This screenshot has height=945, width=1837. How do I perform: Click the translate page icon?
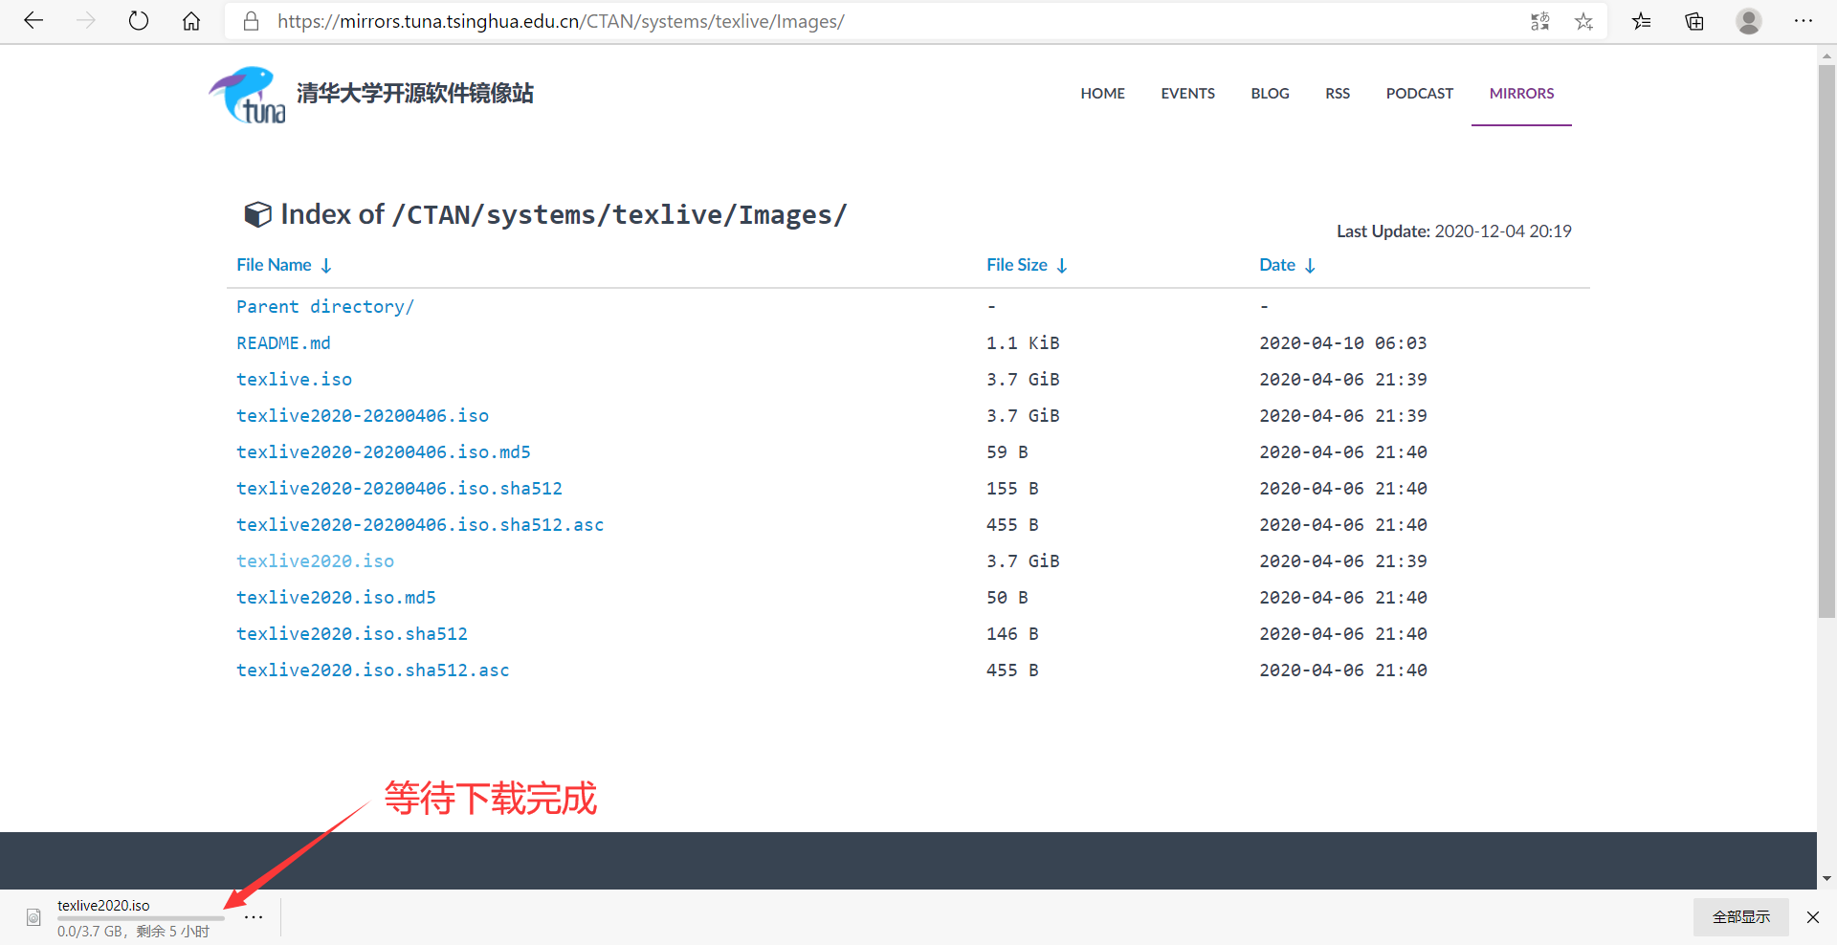coord(1539,21)
